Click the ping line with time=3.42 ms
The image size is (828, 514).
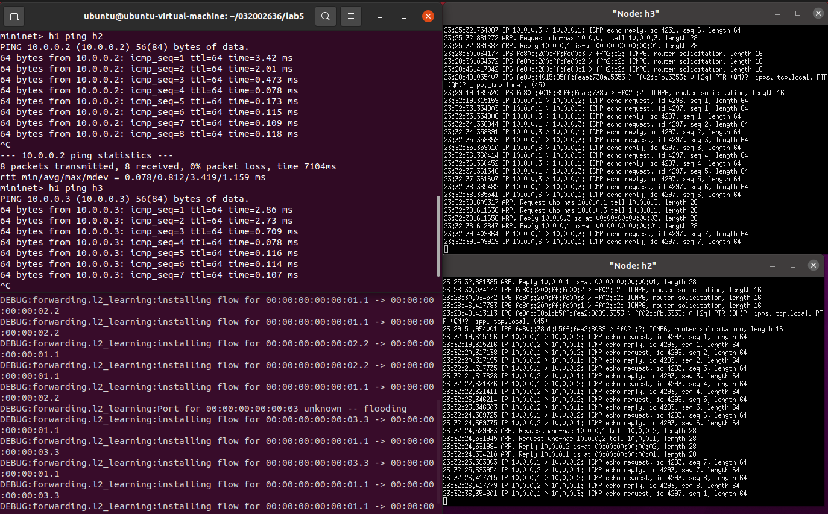pyautogui.click(x=147, y=58)
